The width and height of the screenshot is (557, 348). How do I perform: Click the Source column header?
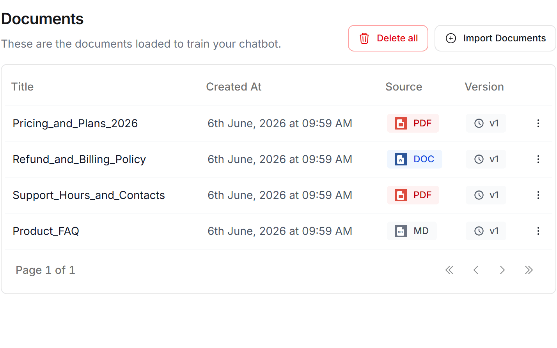404,87
